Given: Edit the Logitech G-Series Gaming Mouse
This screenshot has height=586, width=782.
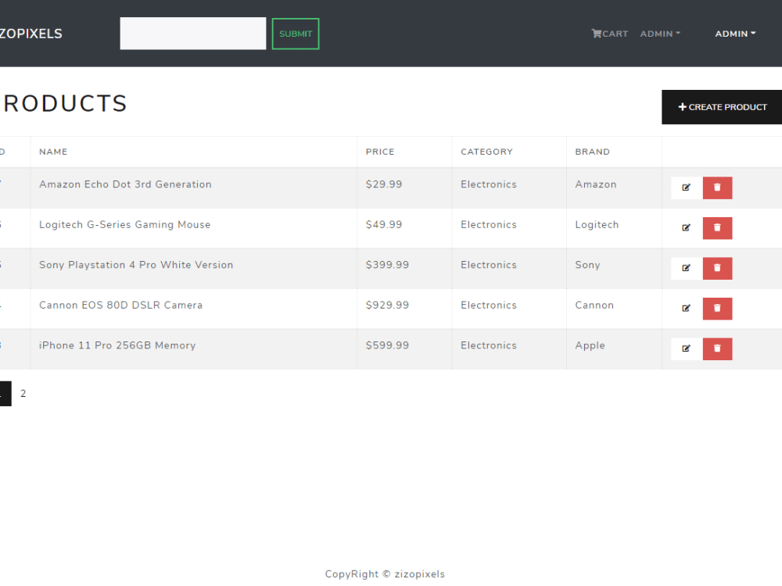Looking at the screenshot, I should click(687, 228).
